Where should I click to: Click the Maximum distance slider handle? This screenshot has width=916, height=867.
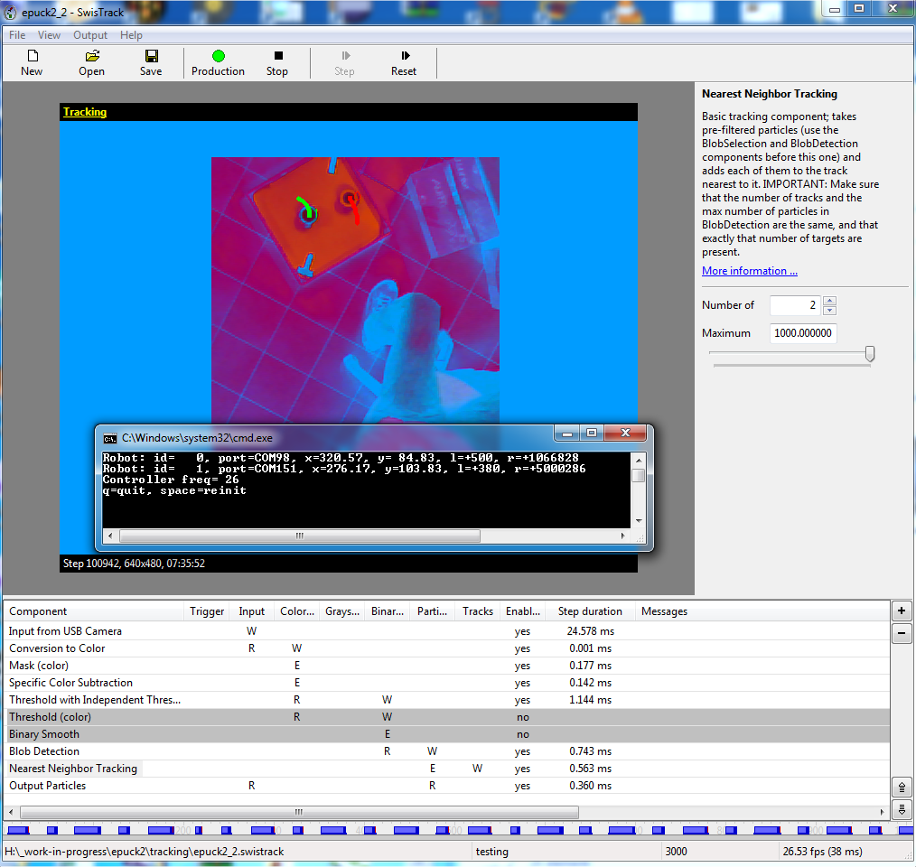pos(870,354)
